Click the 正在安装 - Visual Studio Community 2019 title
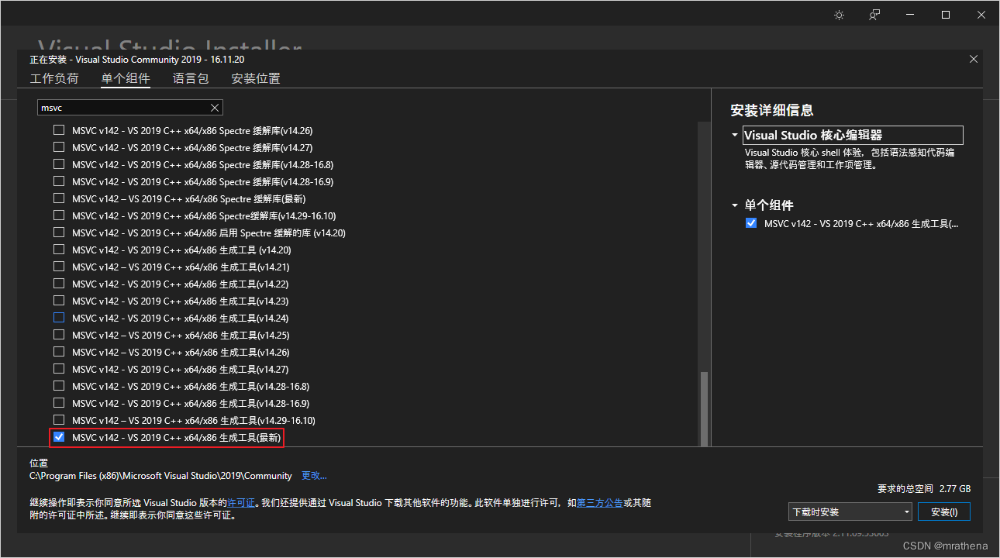Image resolution: width=1000 pixels, height=558 pixels. pos(137,60)
